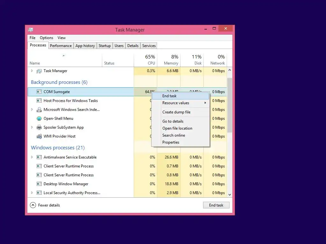Screen dimensions: 326x244
Task: Choose End task in context menu
Action: pyautogui.click(x=181, y=96)
